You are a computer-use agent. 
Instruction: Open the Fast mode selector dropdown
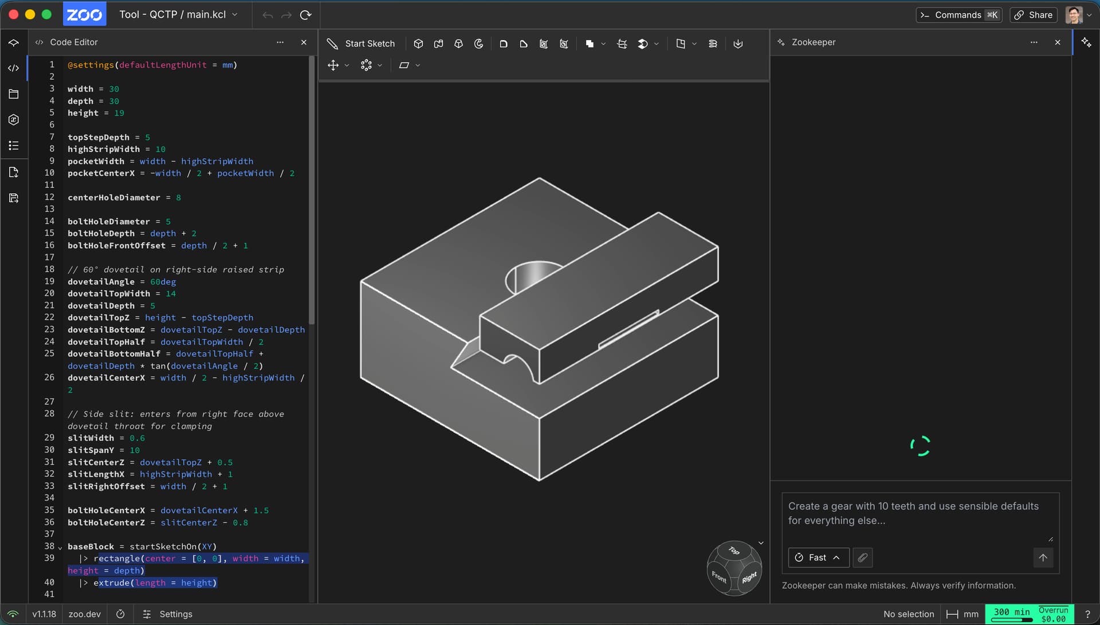click(818, 557)
